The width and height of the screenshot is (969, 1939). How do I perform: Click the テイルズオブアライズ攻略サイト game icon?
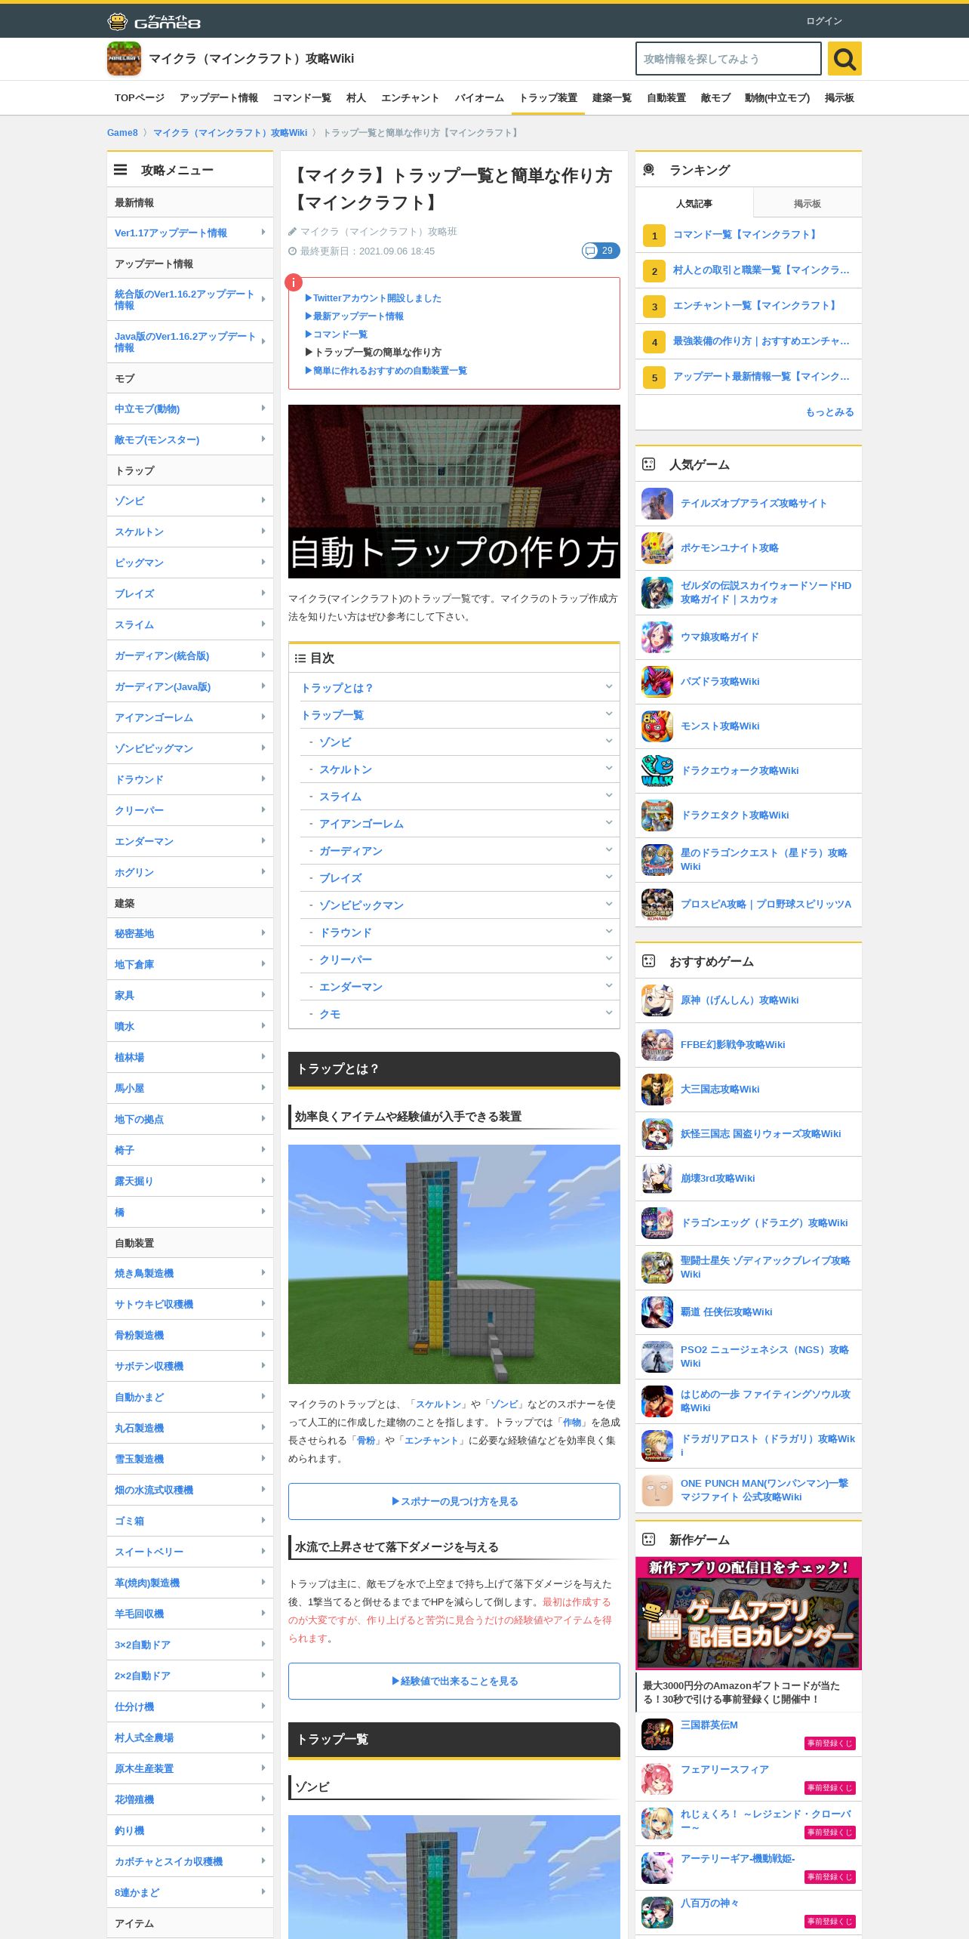pyautogui.click(x=657, y=504)
